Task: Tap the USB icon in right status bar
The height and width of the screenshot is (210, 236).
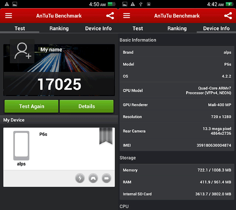Action: 141,4
